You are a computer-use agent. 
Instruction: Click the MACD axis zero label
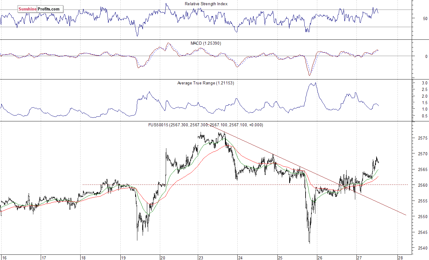[426, 56]
